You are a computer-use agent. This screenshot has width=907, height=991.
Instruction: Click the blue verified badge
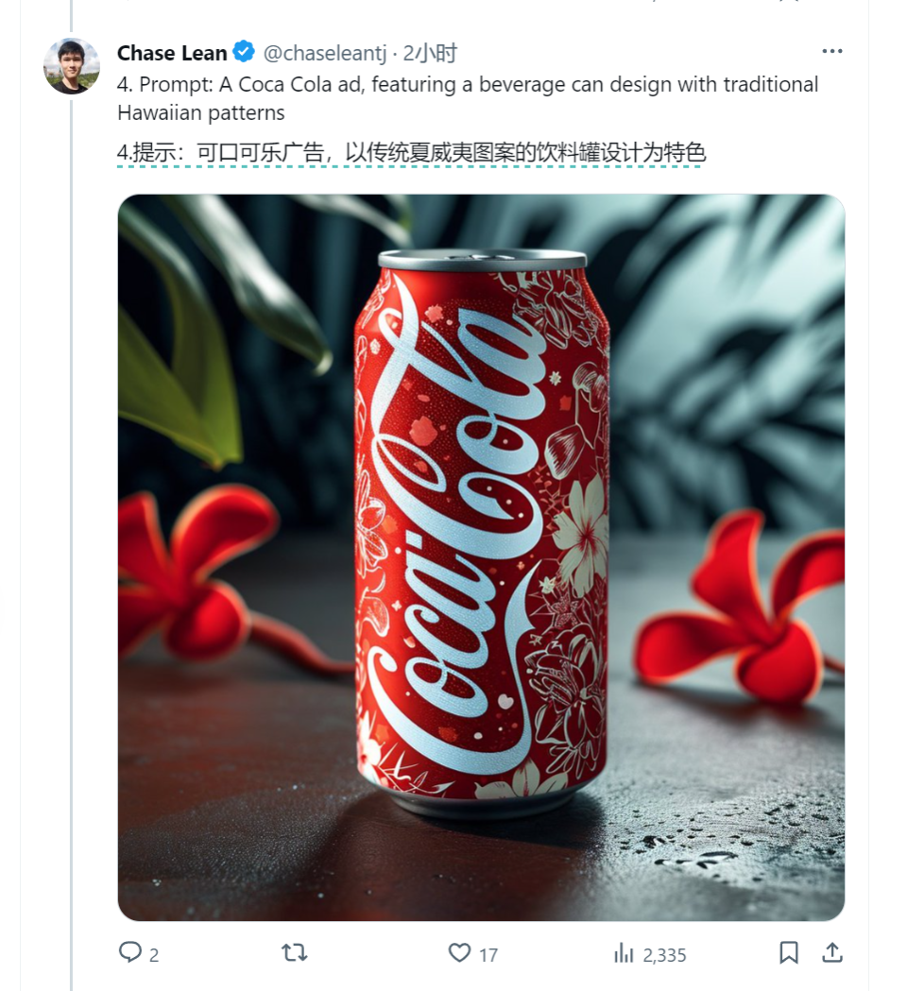(245, 53)
